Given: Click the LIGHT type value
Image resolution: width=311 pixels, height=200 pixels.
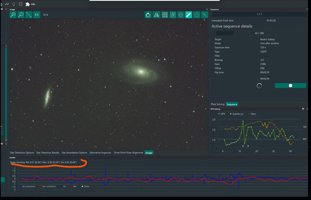Looking at the screenshot, I should pos(263,52).
